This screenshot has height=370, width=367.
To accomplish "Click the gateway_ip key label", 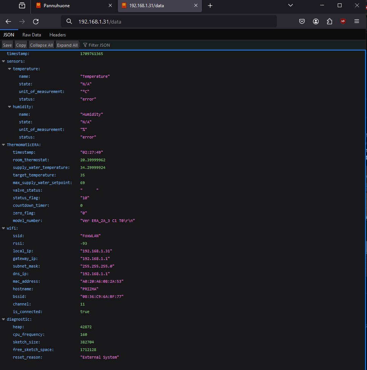I will point(25,259).
